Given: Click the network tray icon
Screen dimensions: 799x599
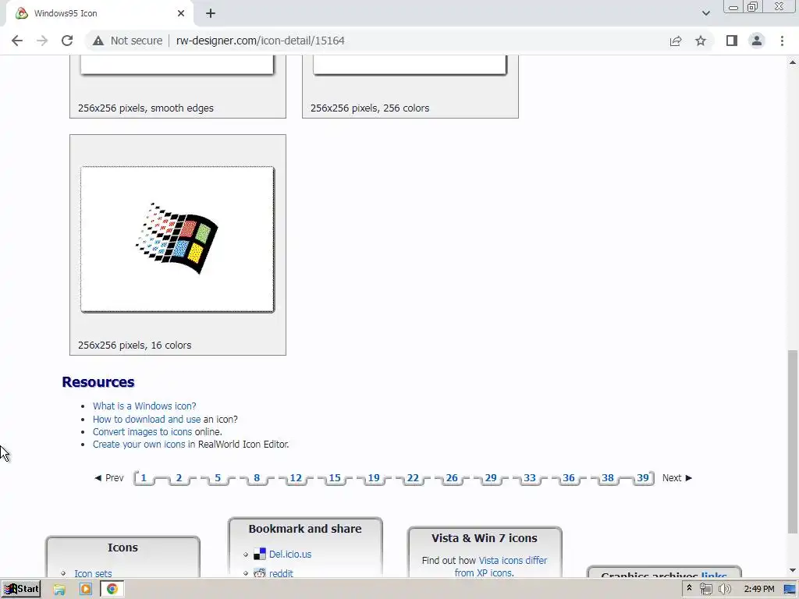Looking at the screenshot, I should coord(705,590).
